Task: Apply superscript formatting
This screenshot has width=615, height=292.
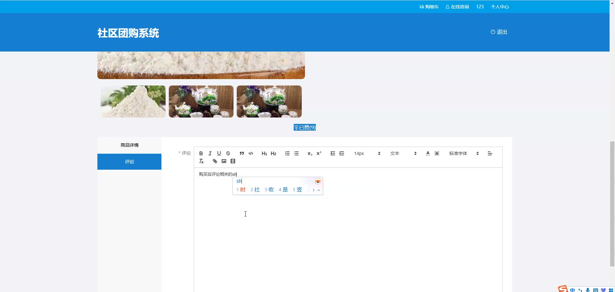Action: click(x=319, y=154)
